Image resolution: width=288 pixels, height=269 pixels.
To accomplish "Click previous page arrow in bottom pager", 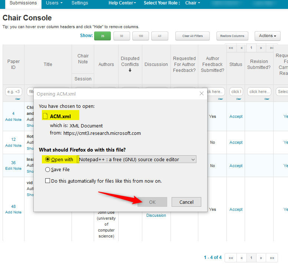I will 241,258.
